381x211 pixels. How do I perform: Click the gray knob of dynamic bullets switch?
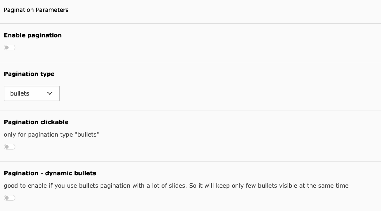tap(7, 198)
